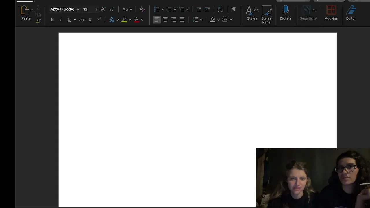Open highlight color dropdown arrow
This screenshot has width=370, height=208.
click(x=130, y=20)
